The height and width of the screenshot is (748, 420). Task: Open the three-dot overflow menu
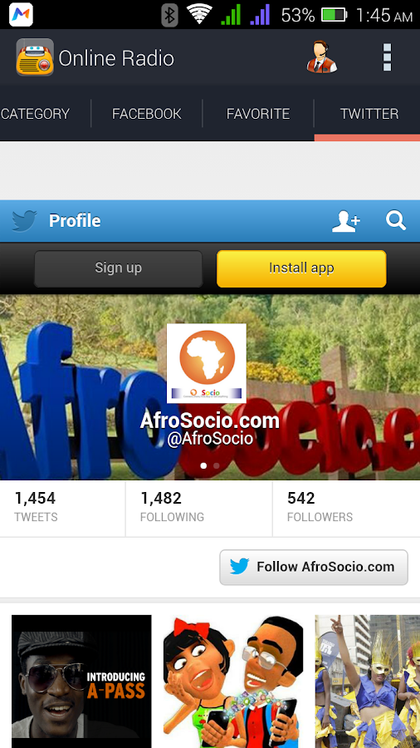(x=387, y=57)
